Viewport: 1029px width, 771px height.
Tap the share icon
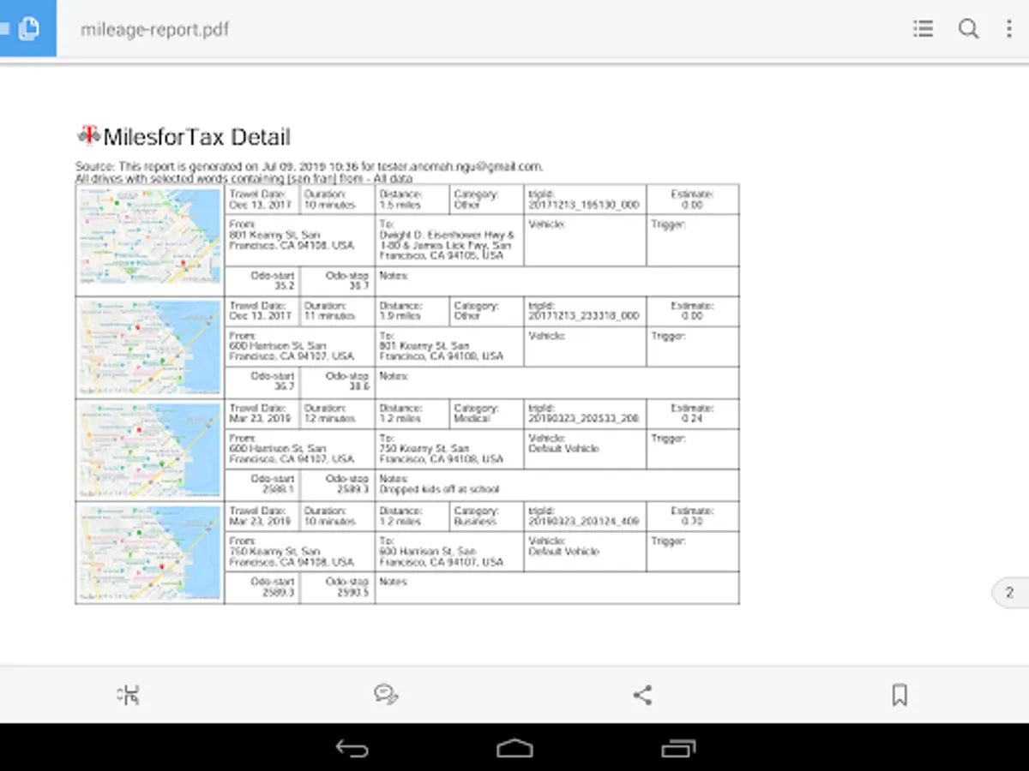pyautogui.click(x=642, y=695)
